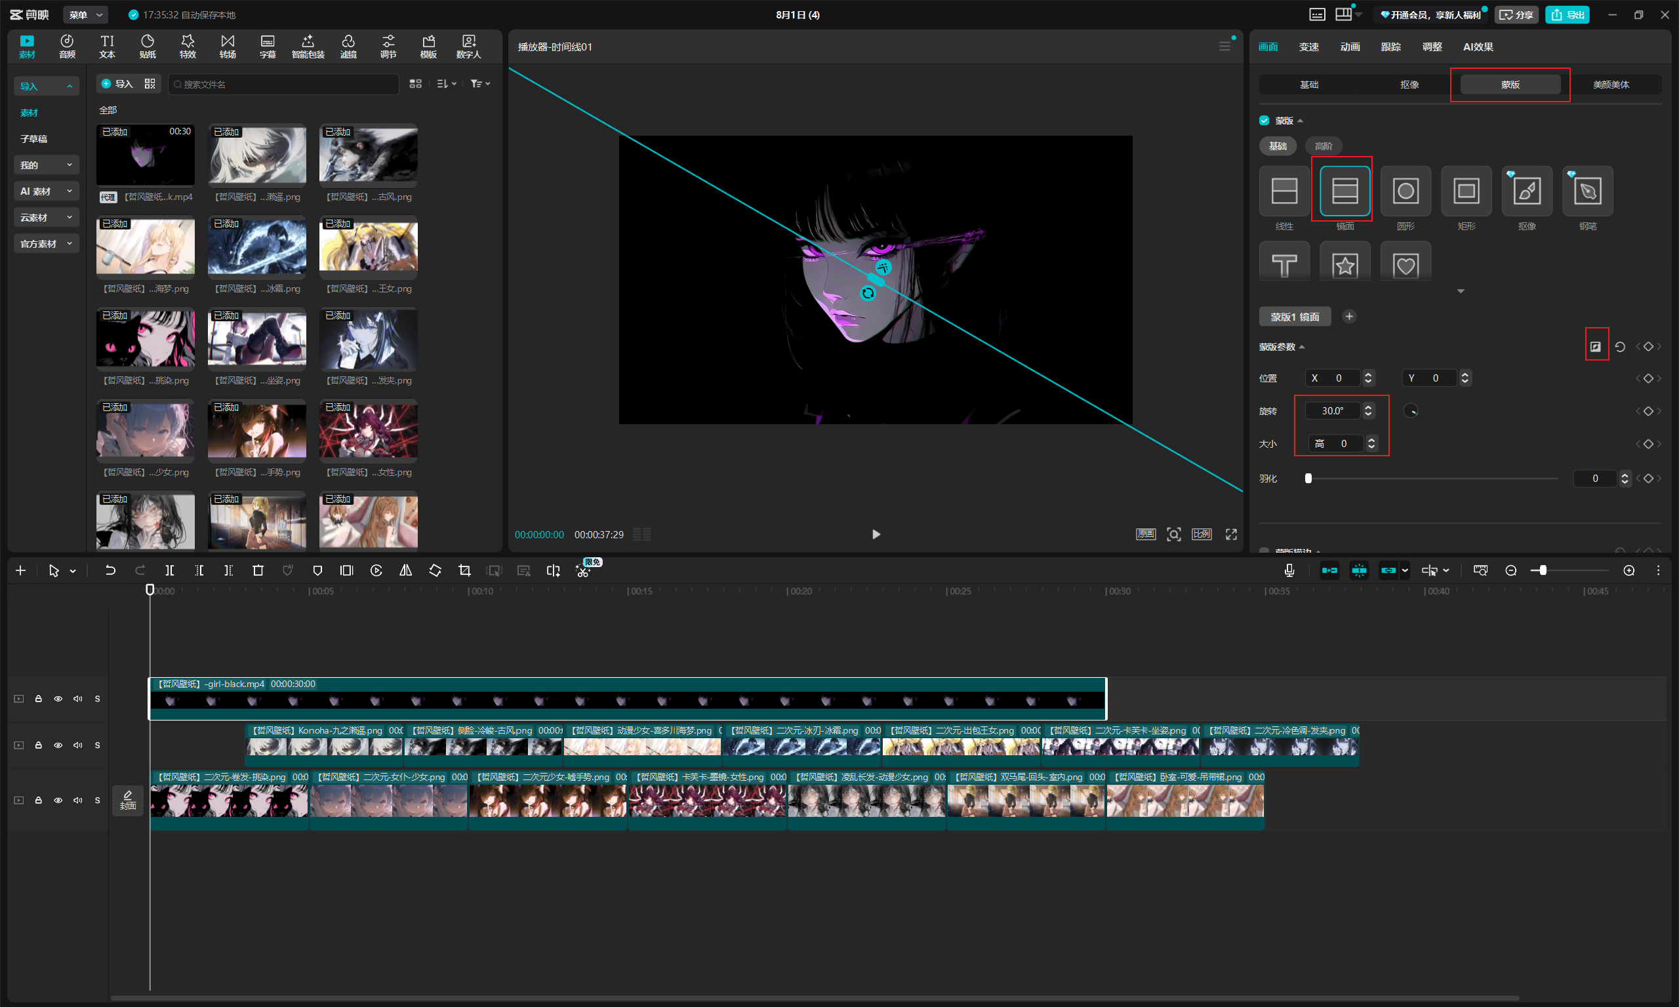
Task: Click the 导入 import button above media grid
Action: (x=117, y=83)
